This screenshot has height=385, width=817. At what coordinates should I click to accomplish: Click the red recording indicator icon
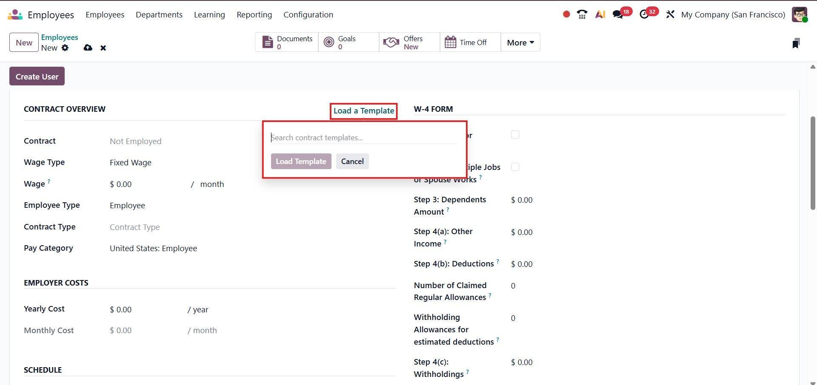[566, 14]
